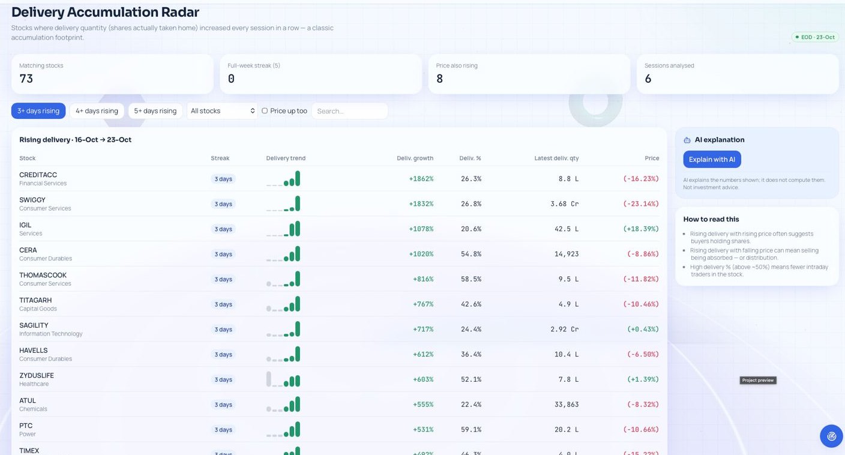
Task: Click the Delivery trend column header
Action: click(286, 158)
